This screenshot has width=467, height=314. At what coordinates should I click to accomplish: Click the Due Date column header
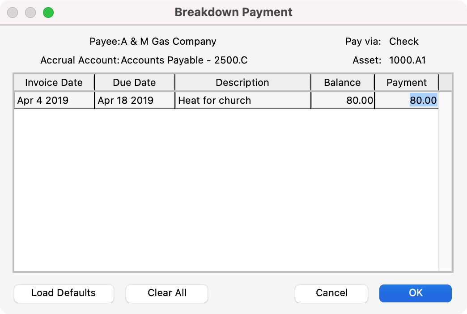point(134,83)
